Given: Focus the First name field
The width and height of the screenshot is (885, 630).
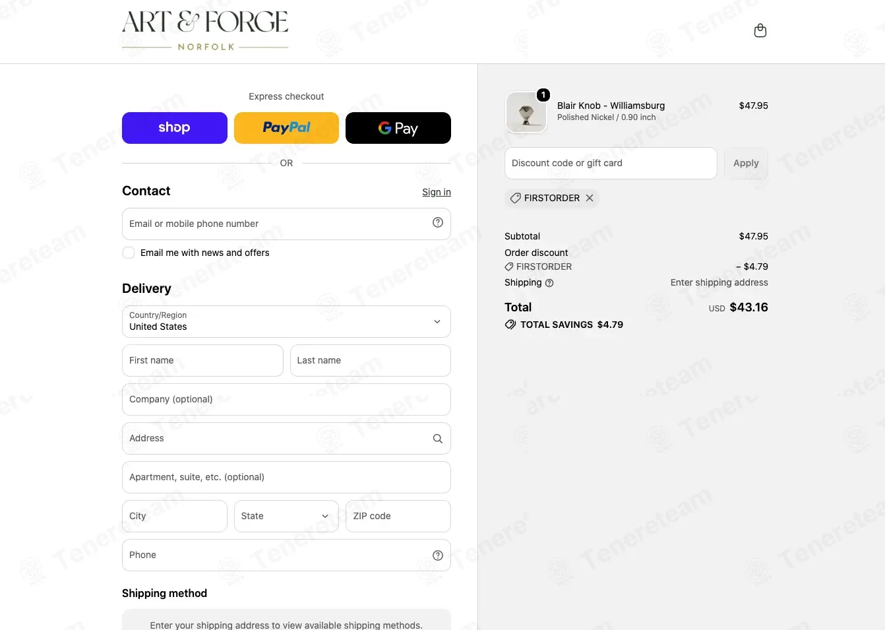Looking at the screenshot, I should [202, 360].
